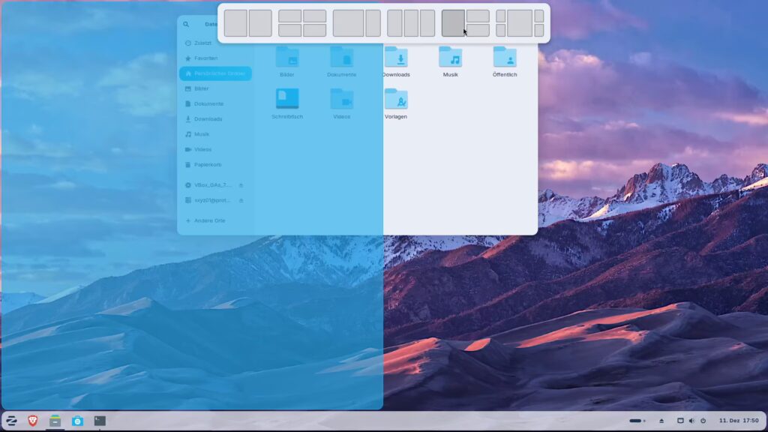
Task: Launch Terminal from the taskbar
Action: (x=100, y=421)
